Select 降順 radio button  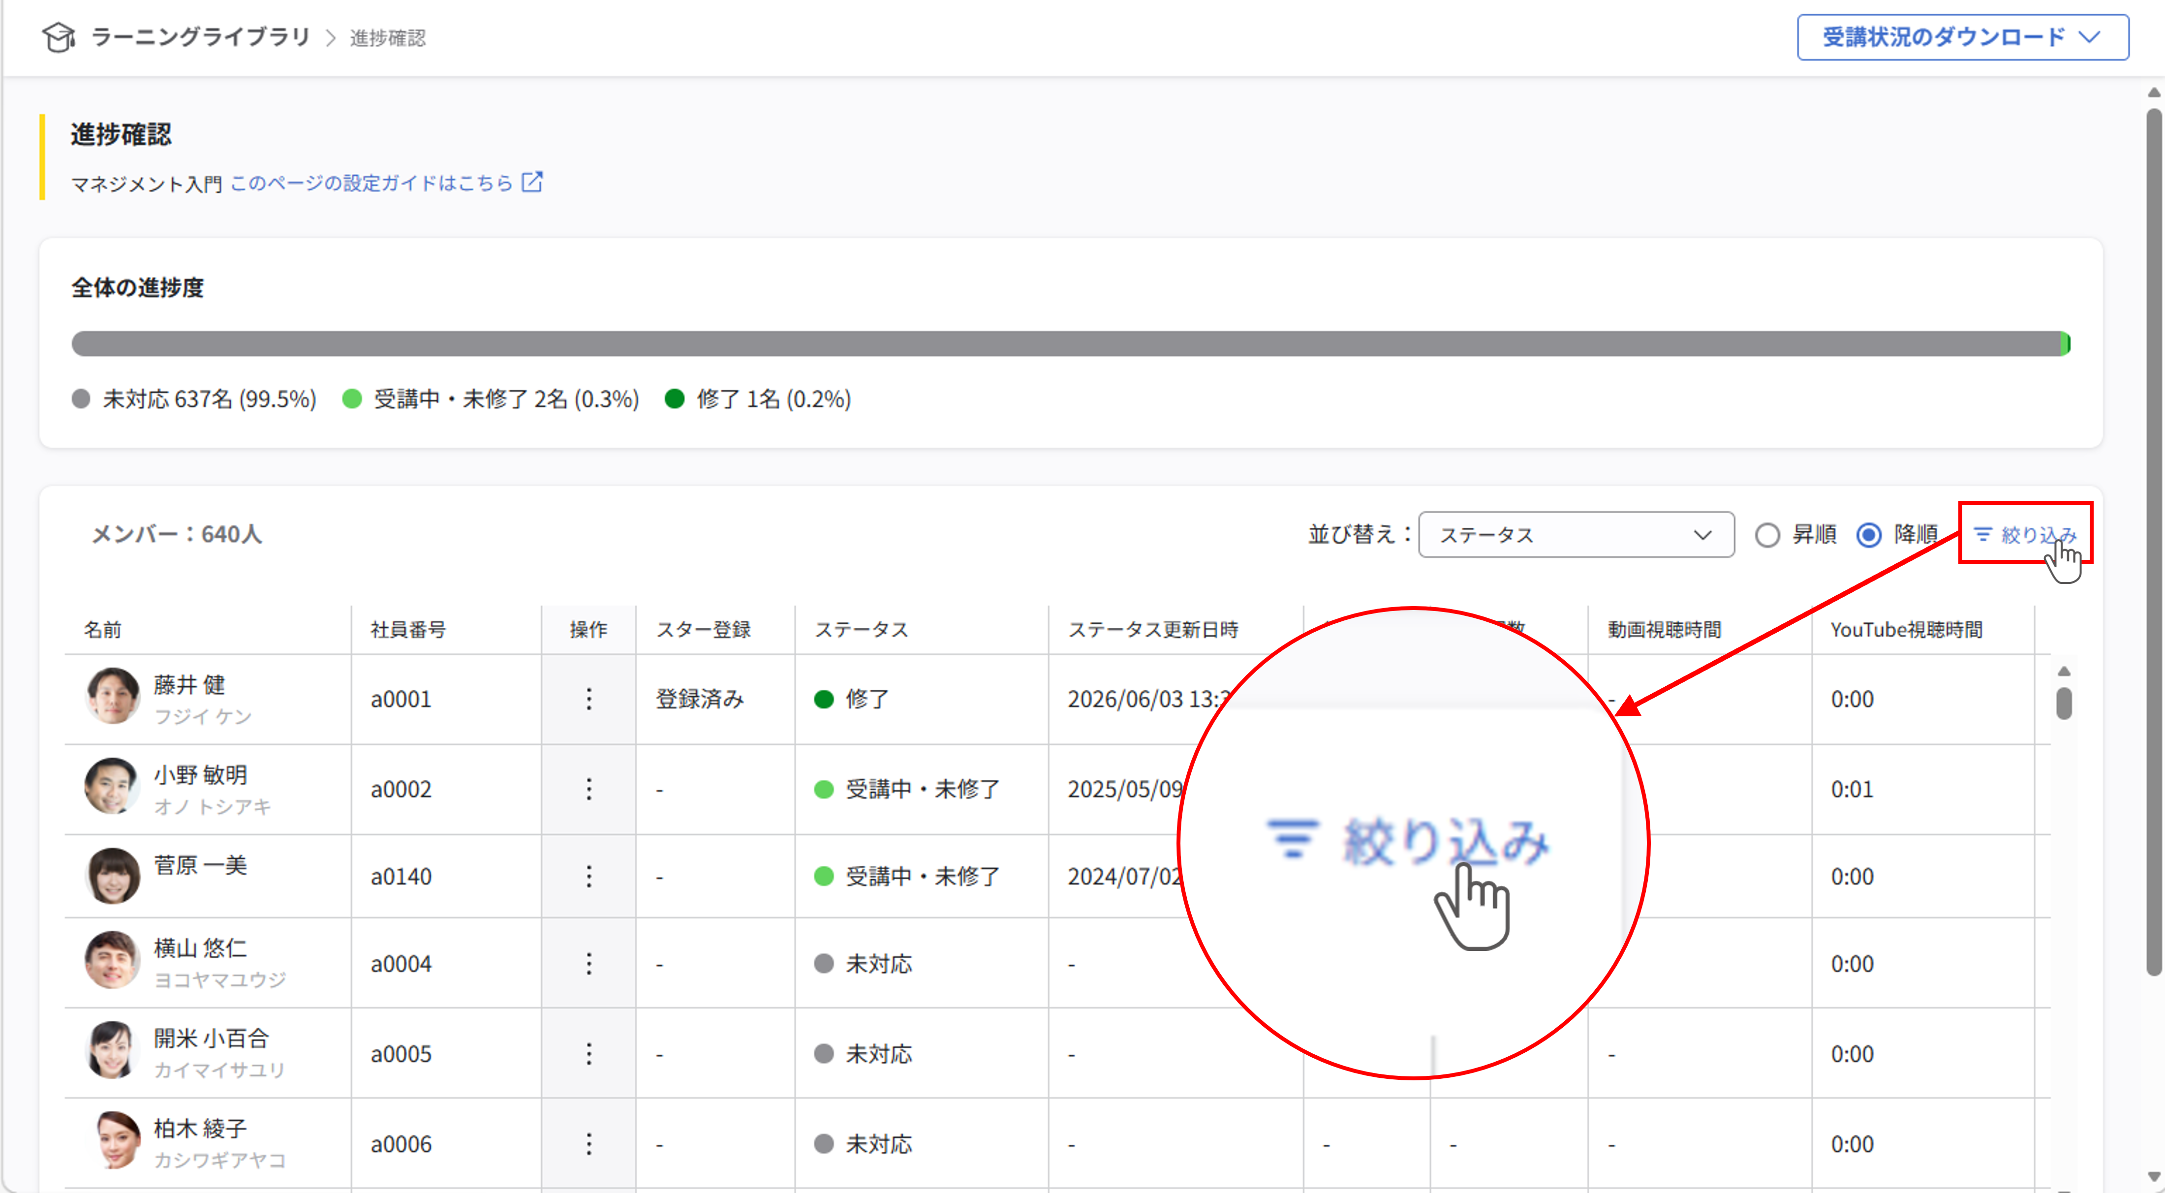tap(1868, 535)
